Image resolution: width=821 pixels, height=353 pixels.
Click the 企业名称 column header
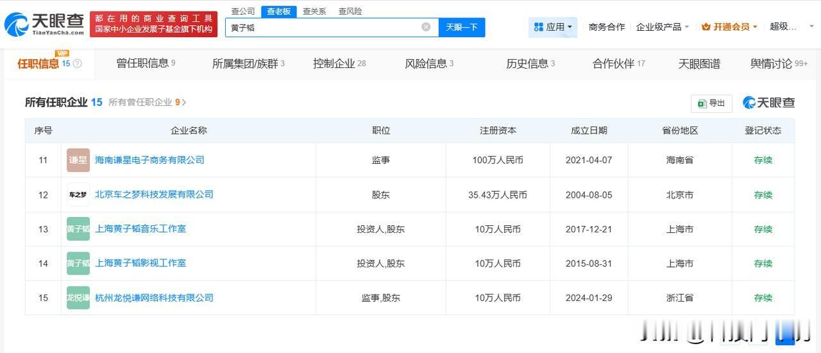[x=189, y=130]
